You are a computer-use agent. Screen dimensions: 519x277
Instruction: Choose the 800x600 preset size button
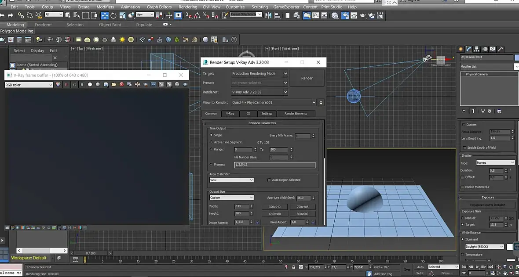tap(302, 214)
